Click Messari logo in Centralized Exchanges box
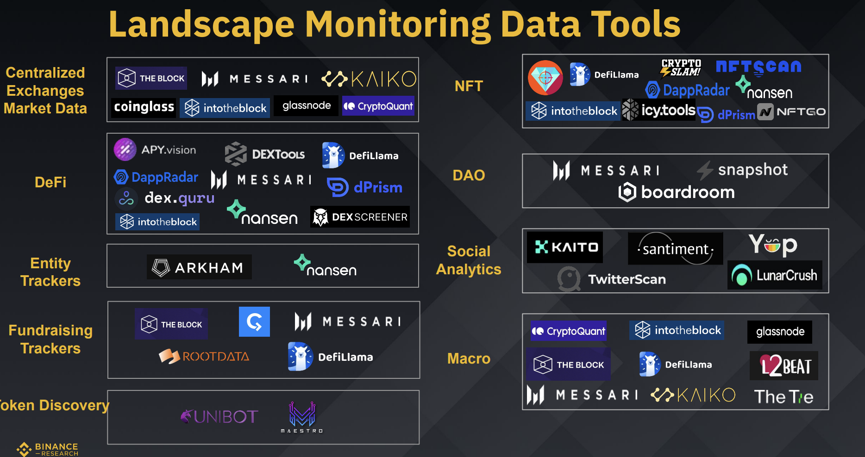865x457 pixels. coord(255,79)
